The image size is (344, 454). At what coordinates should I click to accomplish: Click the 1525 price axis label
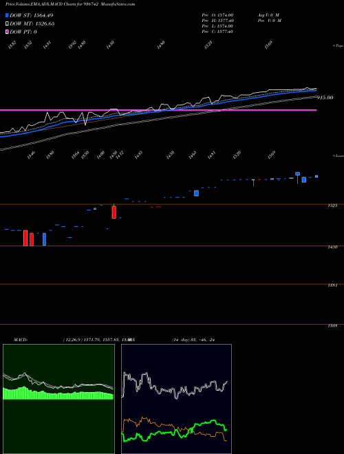click(333, 206)
